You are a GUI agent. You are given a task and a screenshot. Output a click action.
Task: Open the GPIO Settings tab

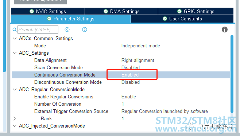point(196,11)
